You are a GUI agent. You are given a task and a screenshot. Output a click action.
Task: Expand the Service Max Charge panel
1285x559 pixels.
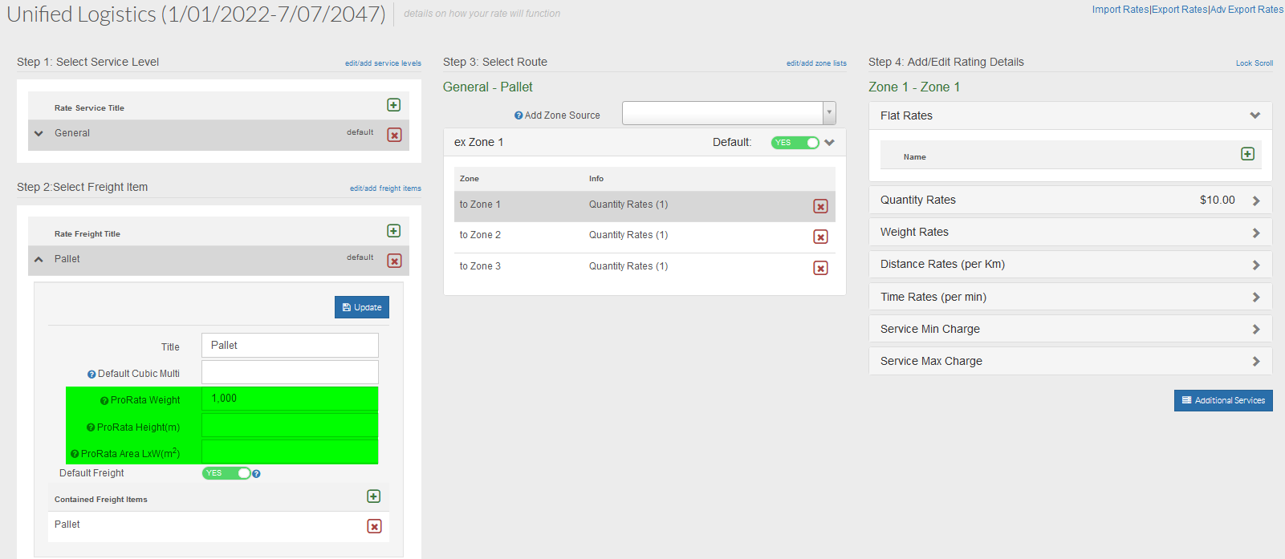[x=1256, y=362]
